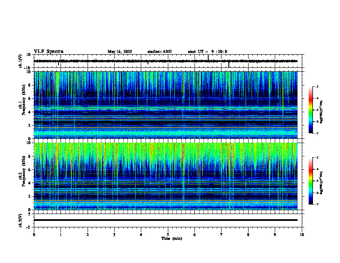The image size is (340, 263).
Task: Click the log(PSD) label beside ch.1 colorbar
Action: coord(322,112)
